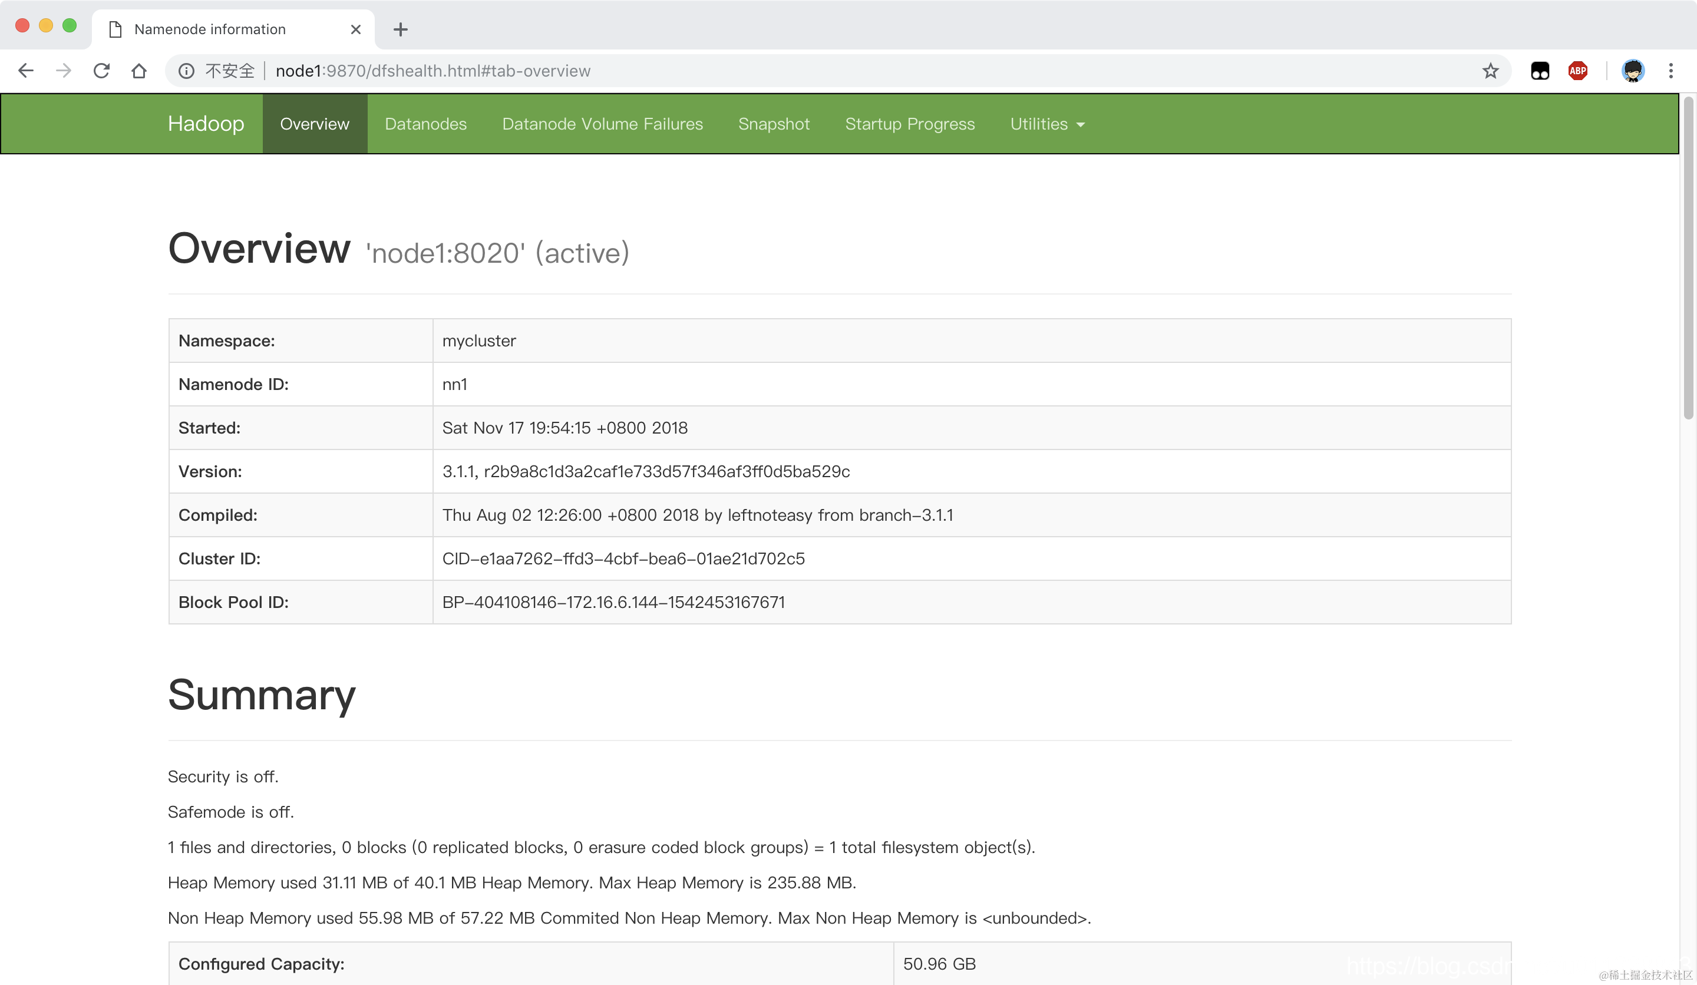View the Startup Progress tab
The width and height of the screenshot is (1697, 985).
click(909, 124)
